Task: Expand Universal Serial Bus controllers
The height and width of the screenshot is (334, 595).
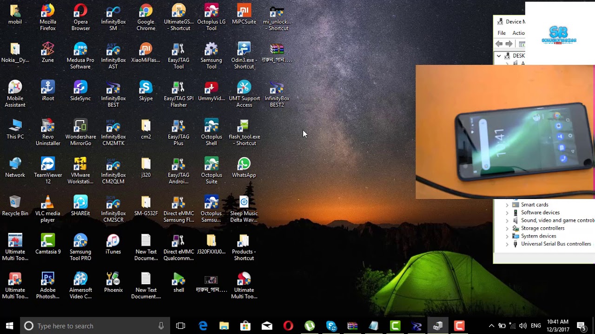Action: pos(507,244)
